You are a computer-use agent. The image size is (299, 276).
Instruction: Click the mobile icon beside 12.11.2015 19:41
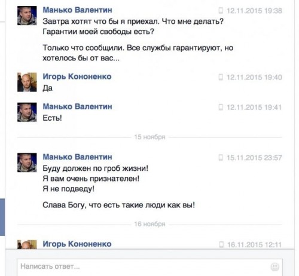click(x=221, y=107)
